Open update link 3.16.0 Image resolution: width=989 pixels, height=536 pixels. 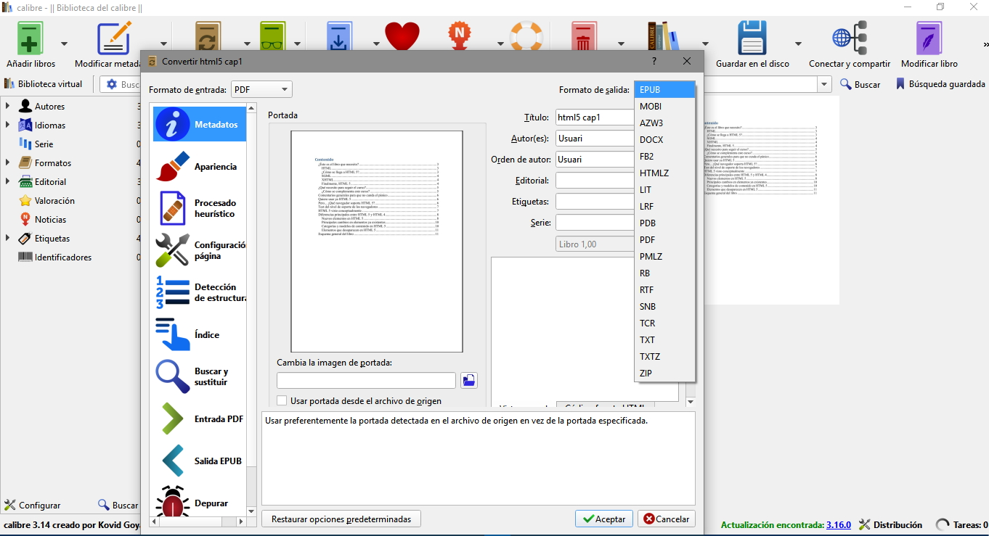pyautogui.click(x=839, y=525)
